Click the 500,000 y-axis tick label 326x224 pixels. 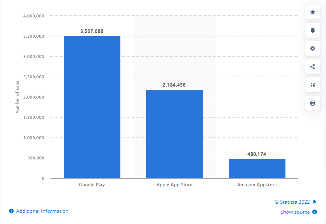point(36,158)
